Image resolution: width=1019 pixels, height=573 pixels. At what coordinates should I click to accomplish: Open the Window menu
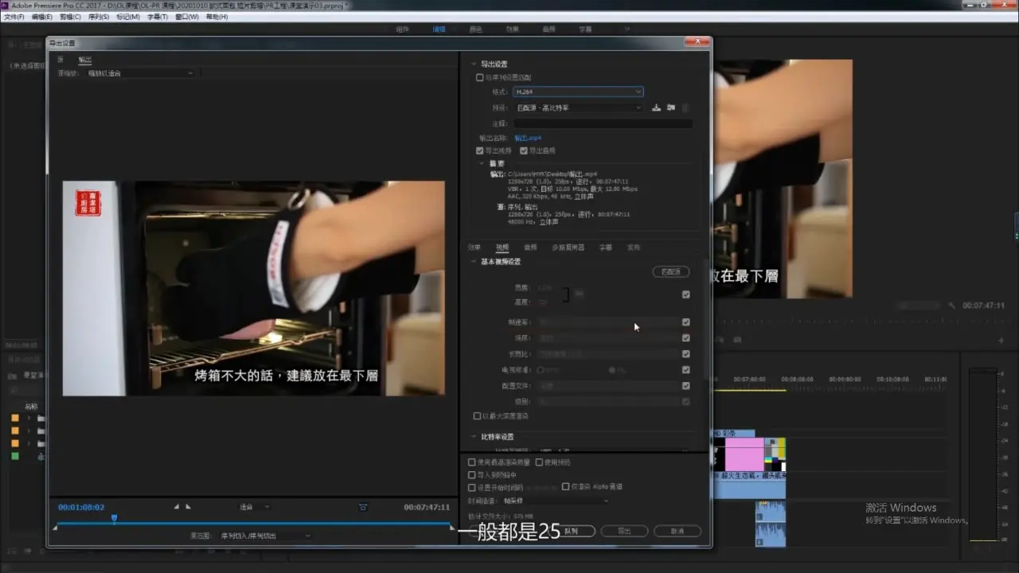pyautogui.click(x=187, y=17)
